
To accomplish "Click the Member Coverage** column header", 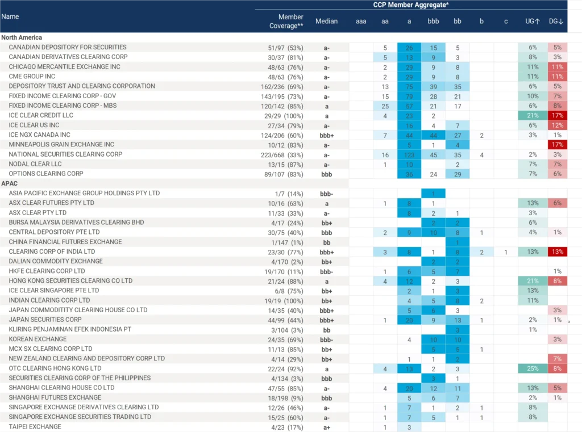I will tap(286, 21).
